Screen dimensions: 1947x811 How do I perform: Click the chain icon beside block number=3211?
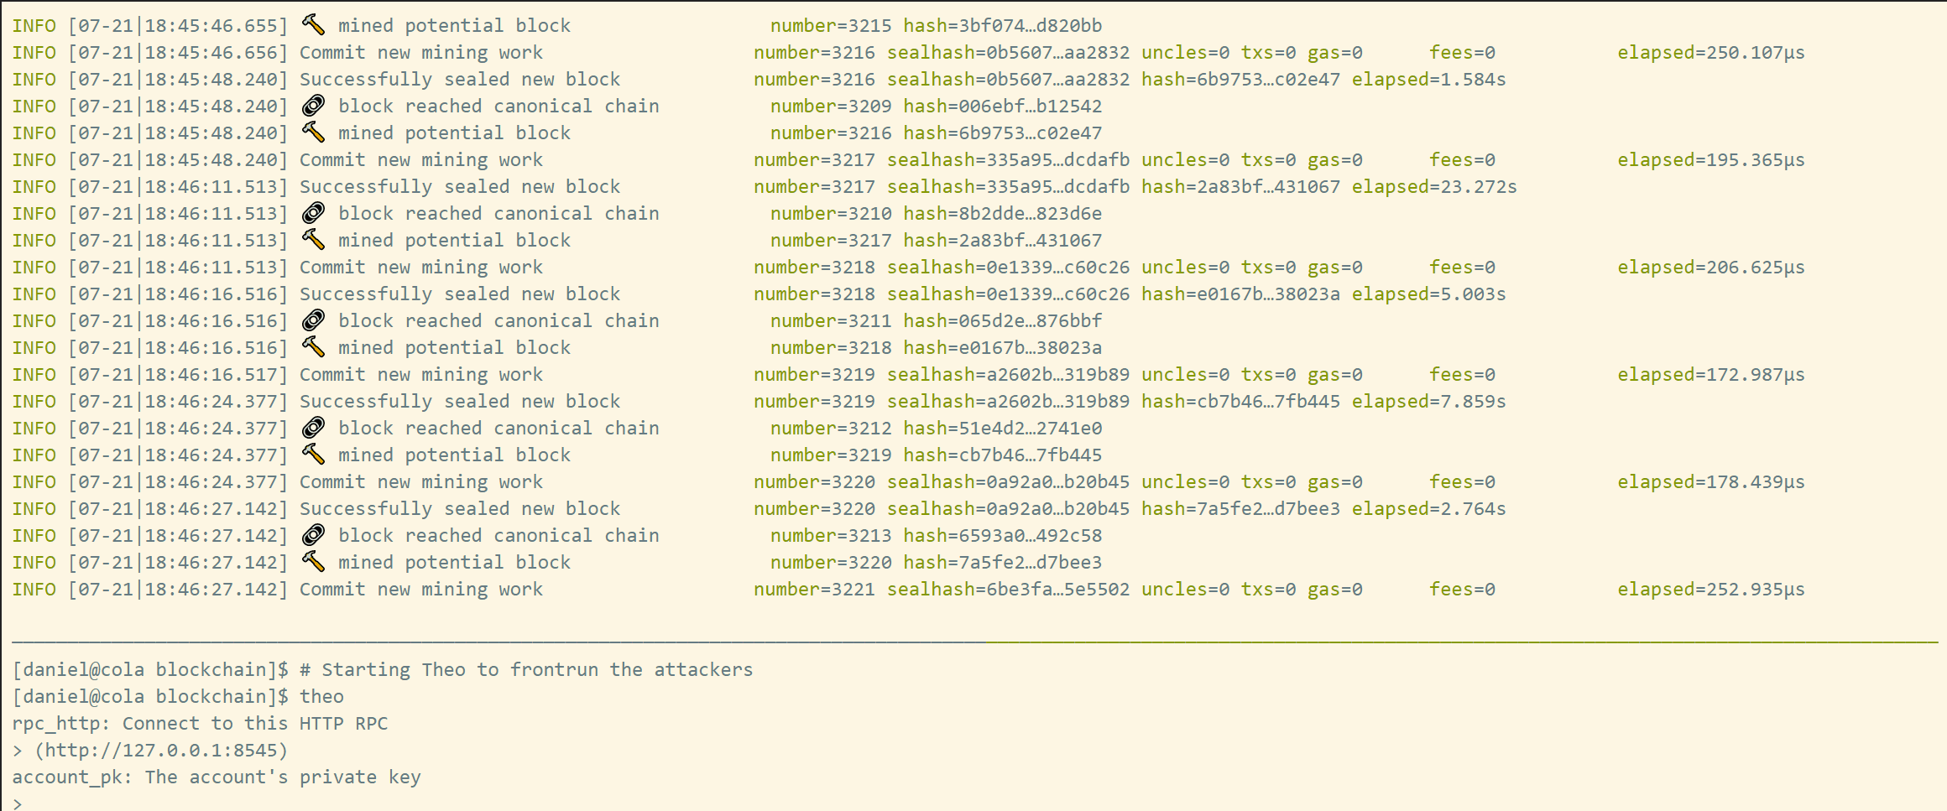(x=313, y=320)
